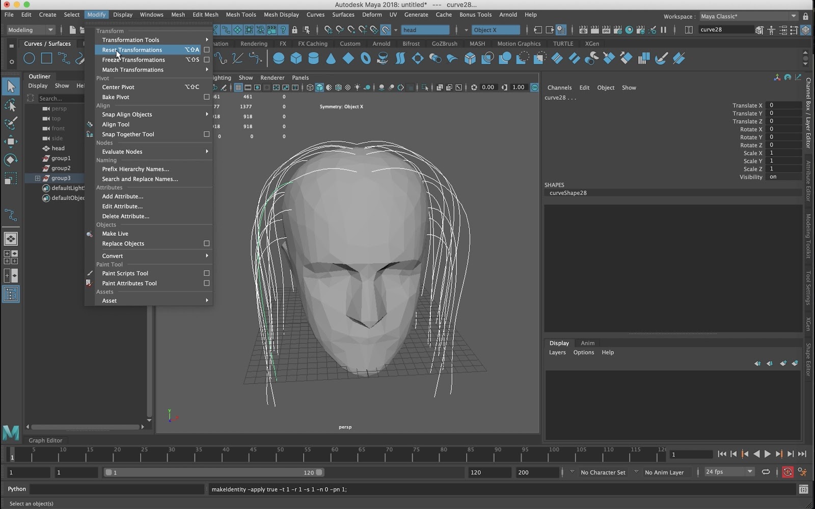This screenshot has height=509, width=815.
Task: Toggle the auto keyframe button
Action: [x=787, y=472]
